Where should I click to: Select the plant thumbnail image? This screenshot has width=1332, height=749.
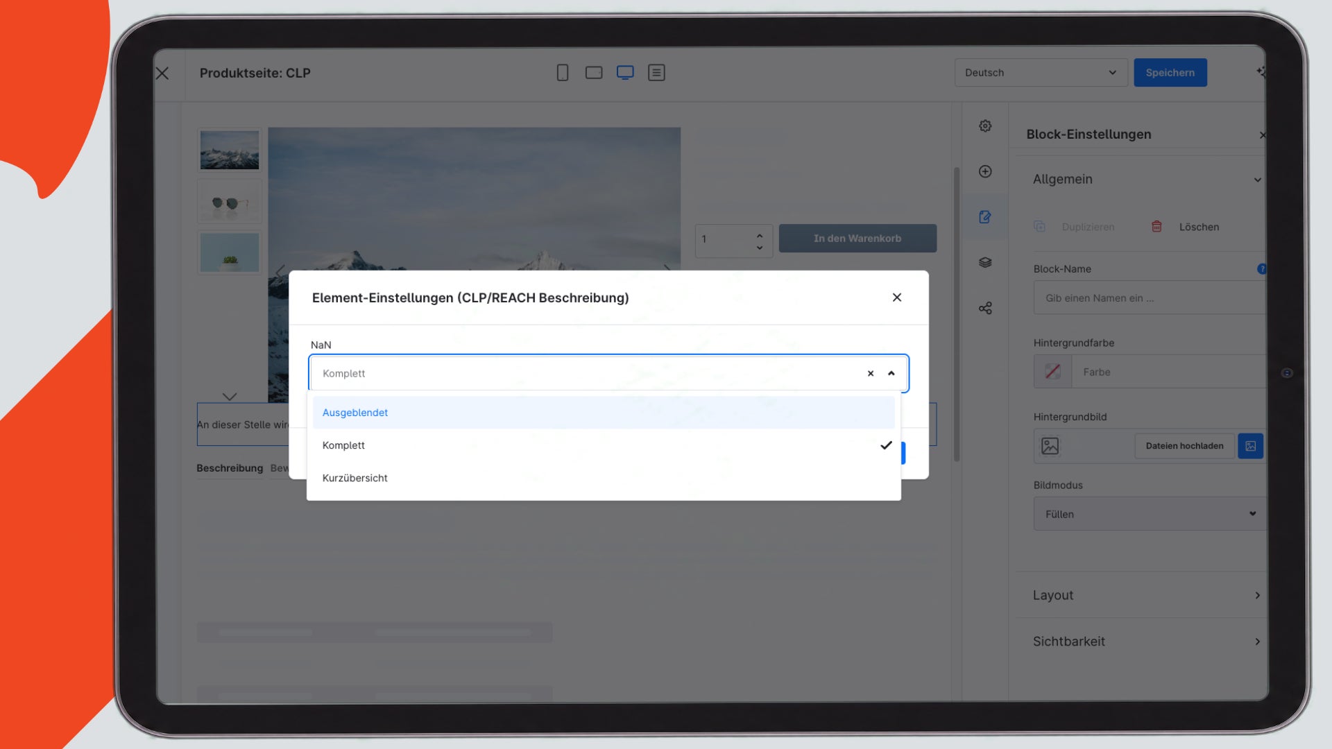(230, 252)
